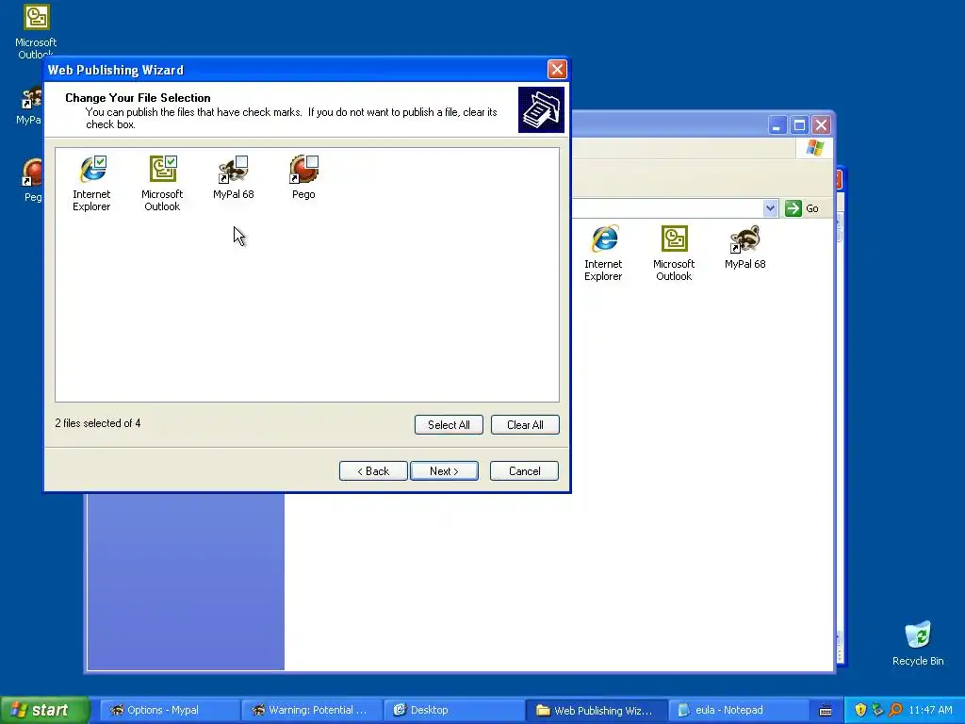Select the Microsoft Outlook desktop icon
965x724 pixels.
click(x=36, y=32)
